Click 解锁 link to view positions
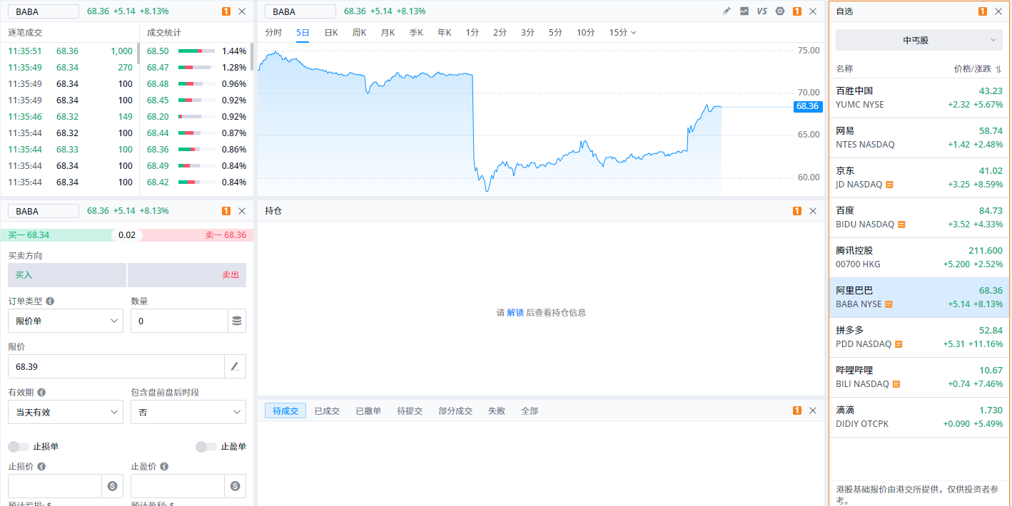1012x506 pixels. pyautogui.click(x=515, y=313)
